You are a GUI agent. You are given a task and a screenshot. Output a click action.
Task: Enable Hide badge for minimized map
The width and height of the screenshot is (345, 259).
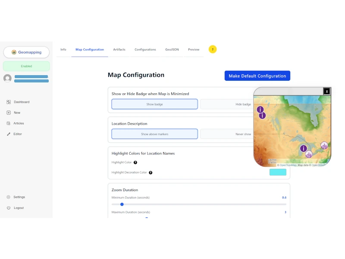[243, 104]
